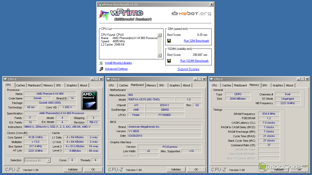Click the Multiplier value x 13.0
This screenshot has width=312, height=175.
click(36, 142)
